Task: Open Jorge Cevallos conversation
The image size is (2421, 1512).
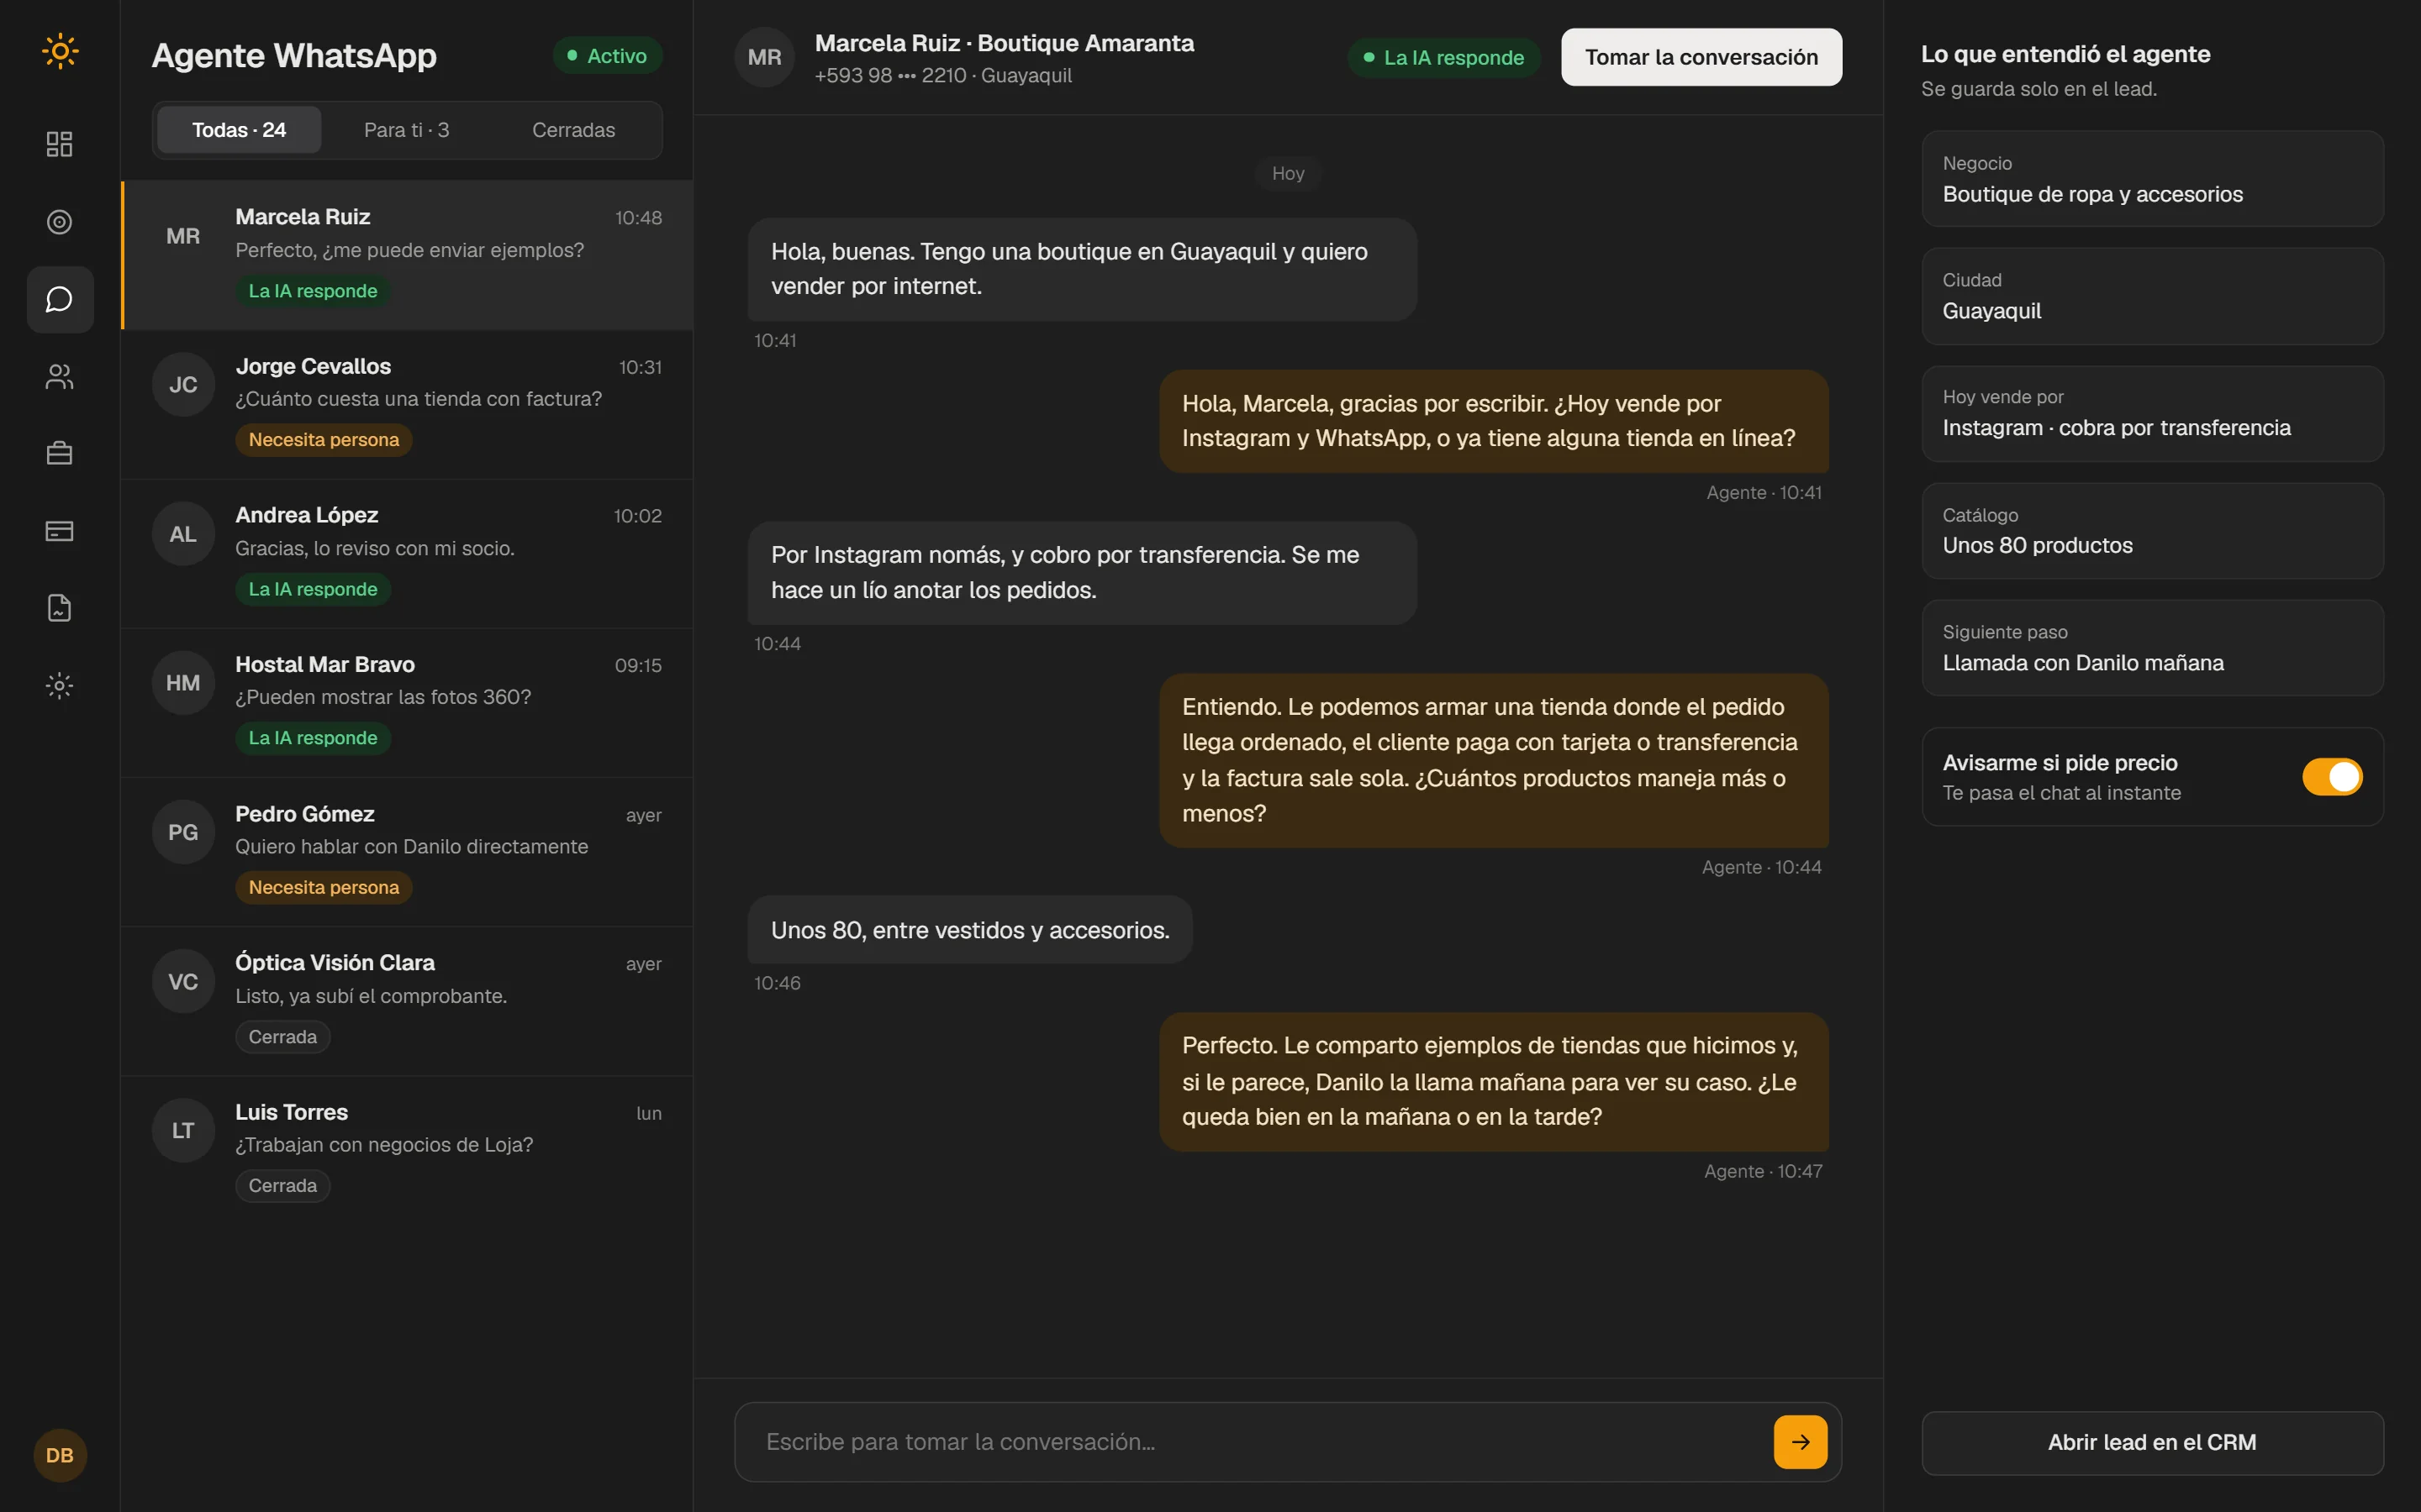Action: (407, 404)
